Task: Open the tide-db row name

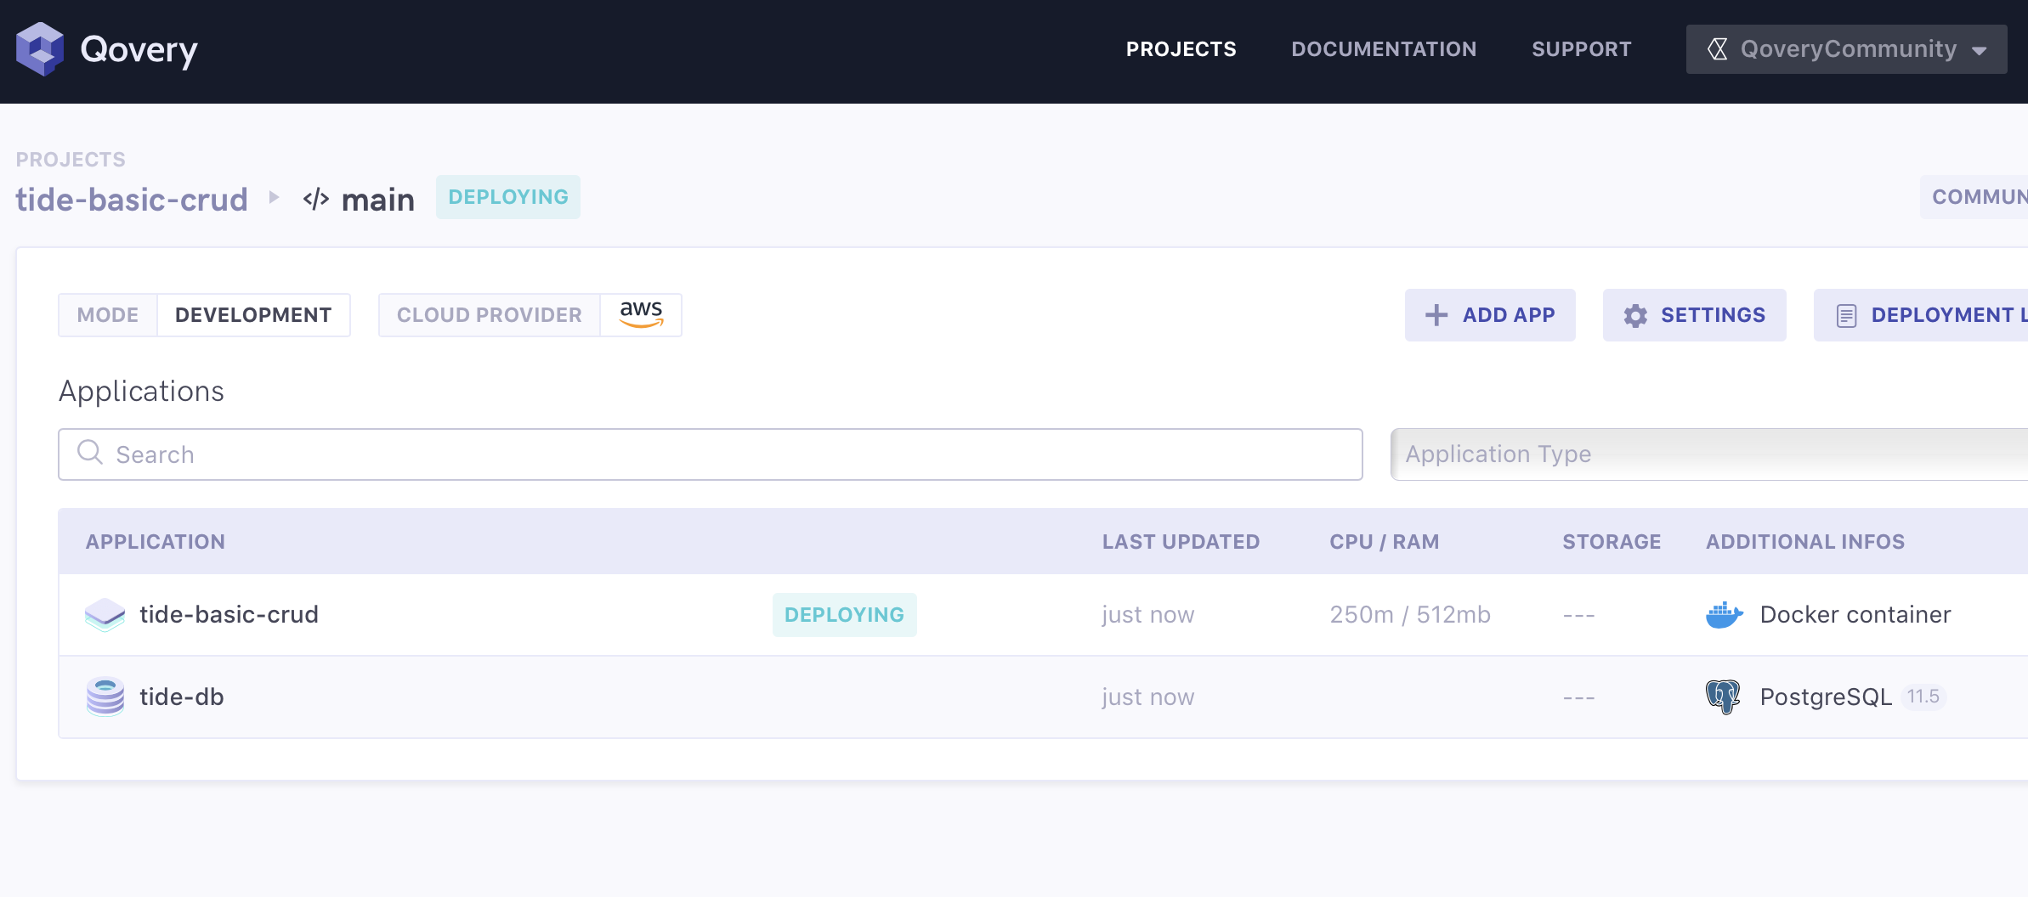Action: [182, 697]
